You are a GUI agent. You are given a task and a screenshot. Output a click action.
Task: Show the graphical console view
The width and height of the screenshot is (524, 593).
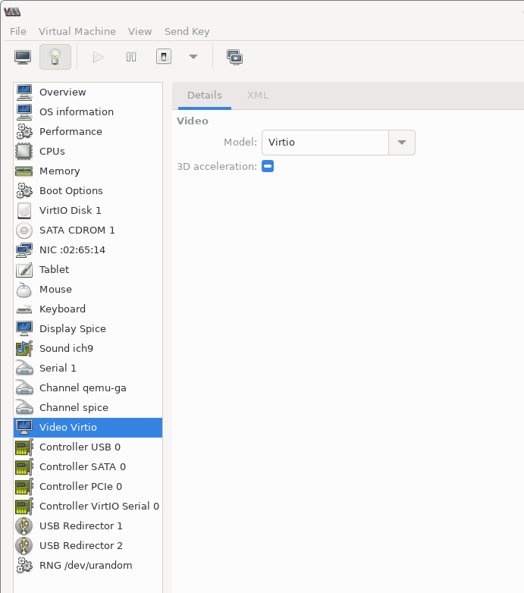(23, 57)
